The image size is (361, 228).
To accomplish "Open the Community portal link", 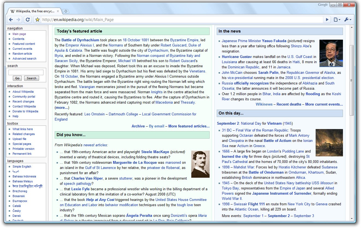I will pyautogui.click(x=24, y=97).
